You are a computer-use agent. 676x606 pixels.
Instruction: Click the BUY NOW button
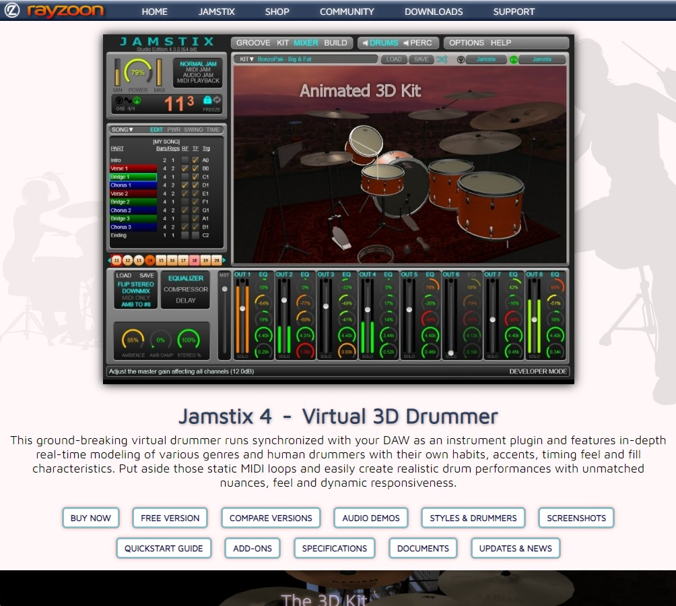click(90, 518)
